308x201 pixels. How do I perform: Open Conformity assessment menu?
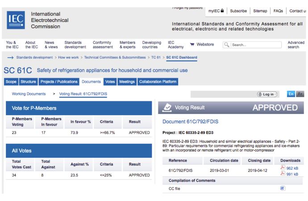tap(103, 45)
